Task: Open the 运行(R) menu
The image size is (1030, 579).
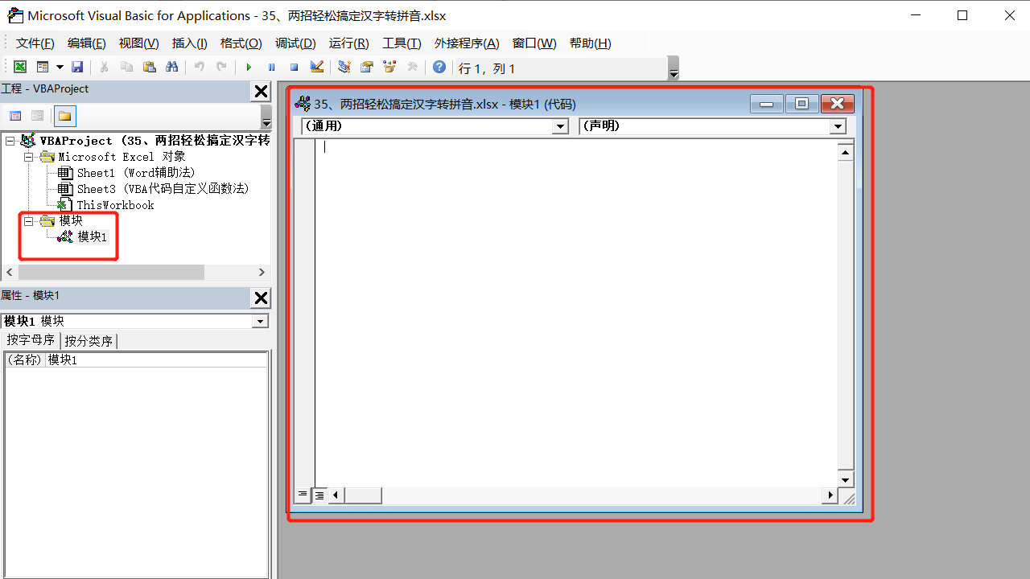Action: 349,43
